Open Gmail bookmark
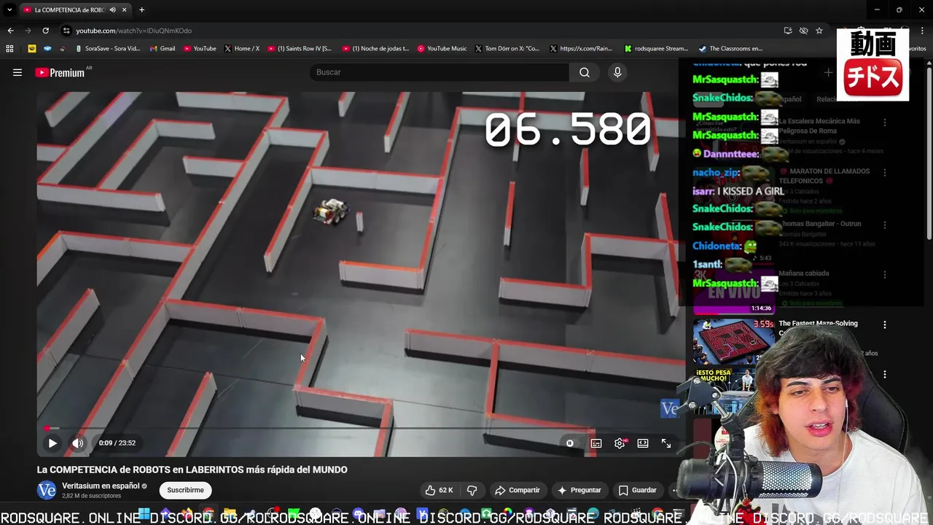The height and width of the screenshot is (525, 933). (162, 48)
